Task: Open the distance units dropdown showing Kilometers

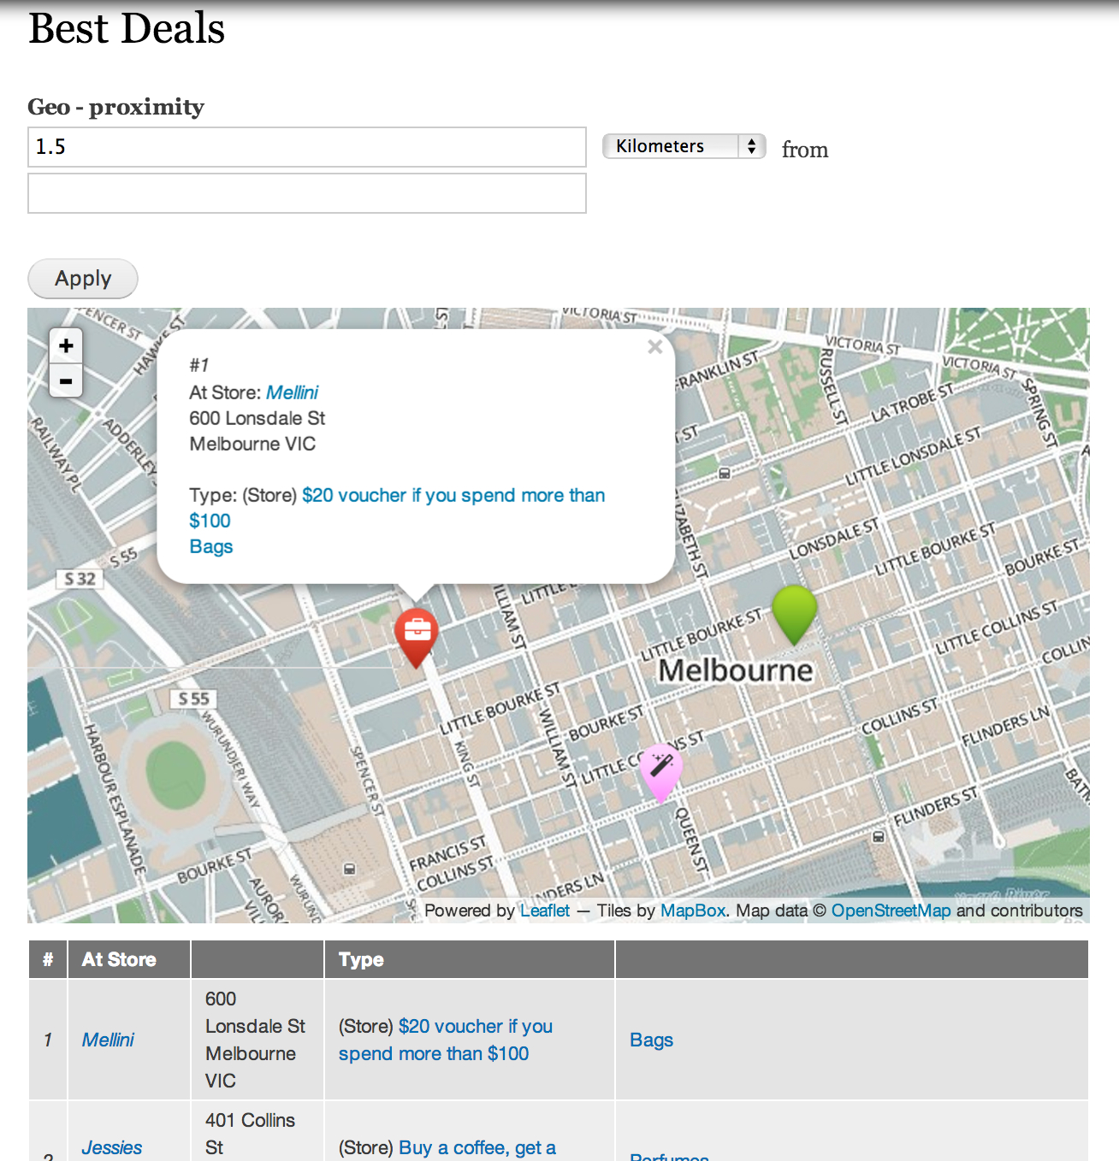Action: click(683, 145)
